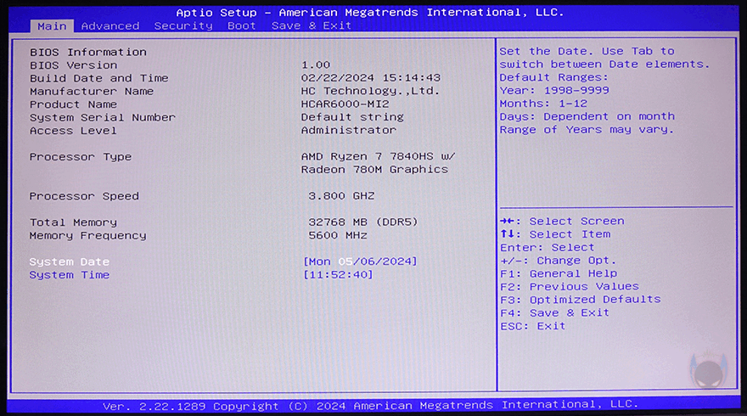The height and width of the screenshot is (416, 747).
Task: Switch to the Main tab
Action: 52,26
